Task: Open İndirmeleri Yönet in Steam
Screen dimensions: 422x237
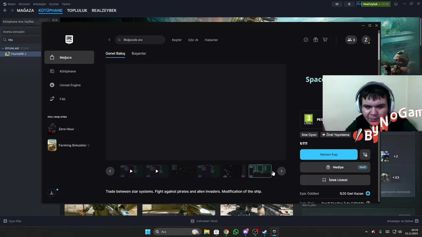Action: click(204, 221)
